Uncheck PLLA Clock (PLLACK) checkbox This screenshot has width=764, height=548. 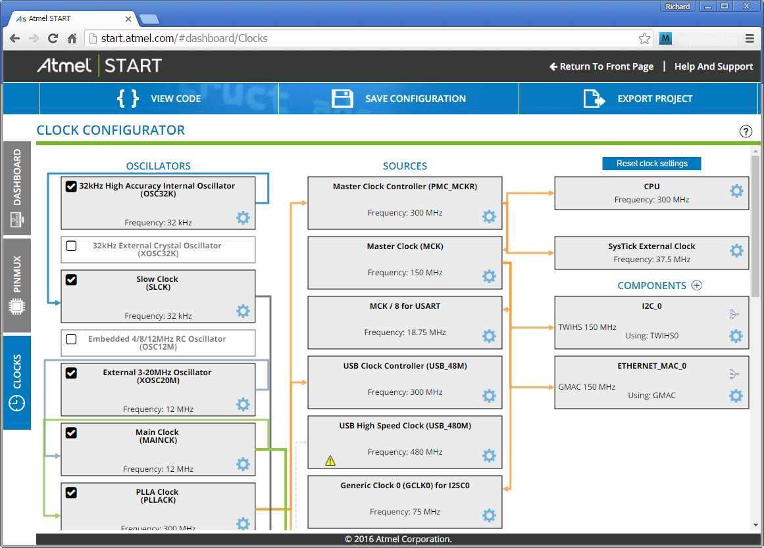click(71, 493)
